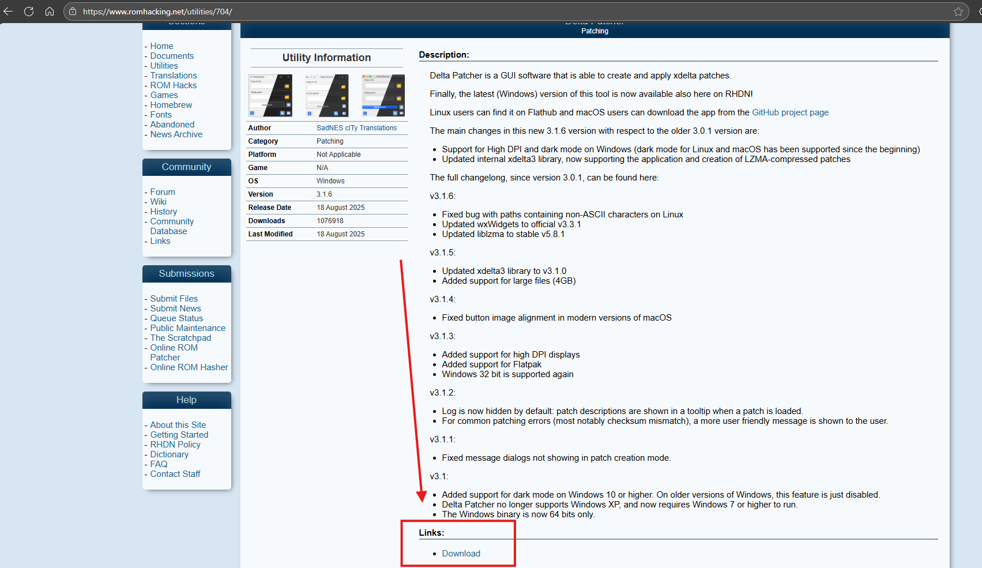Open the Translations section
Viewport: 982px width, 568px height.
[x=174, y=76]
